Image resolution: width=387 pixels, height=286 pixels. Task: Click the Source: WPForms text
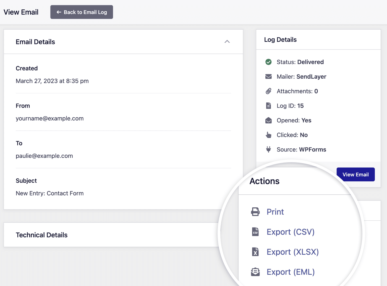[x=301, y=150]
